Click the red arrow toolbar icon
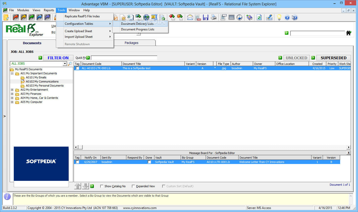 click(16, 17)
